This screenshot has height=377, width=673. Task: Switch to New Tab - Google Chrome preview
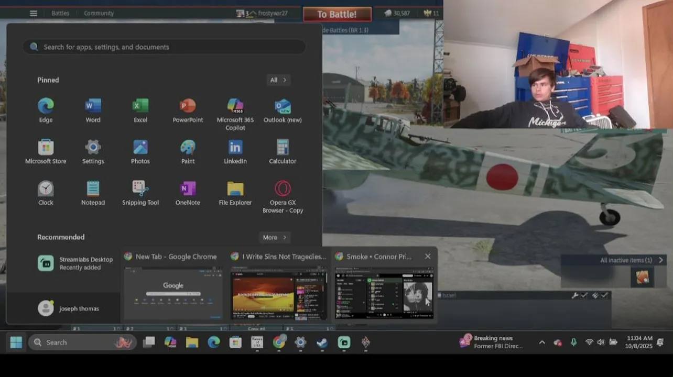click(173, 285)
